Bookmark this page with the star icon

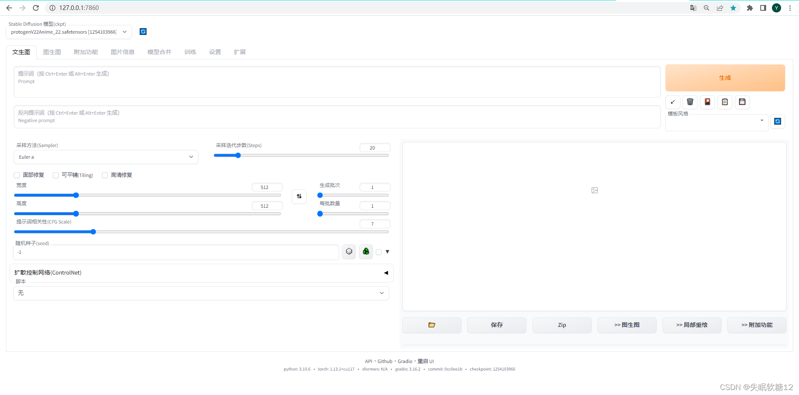[733, 8]
